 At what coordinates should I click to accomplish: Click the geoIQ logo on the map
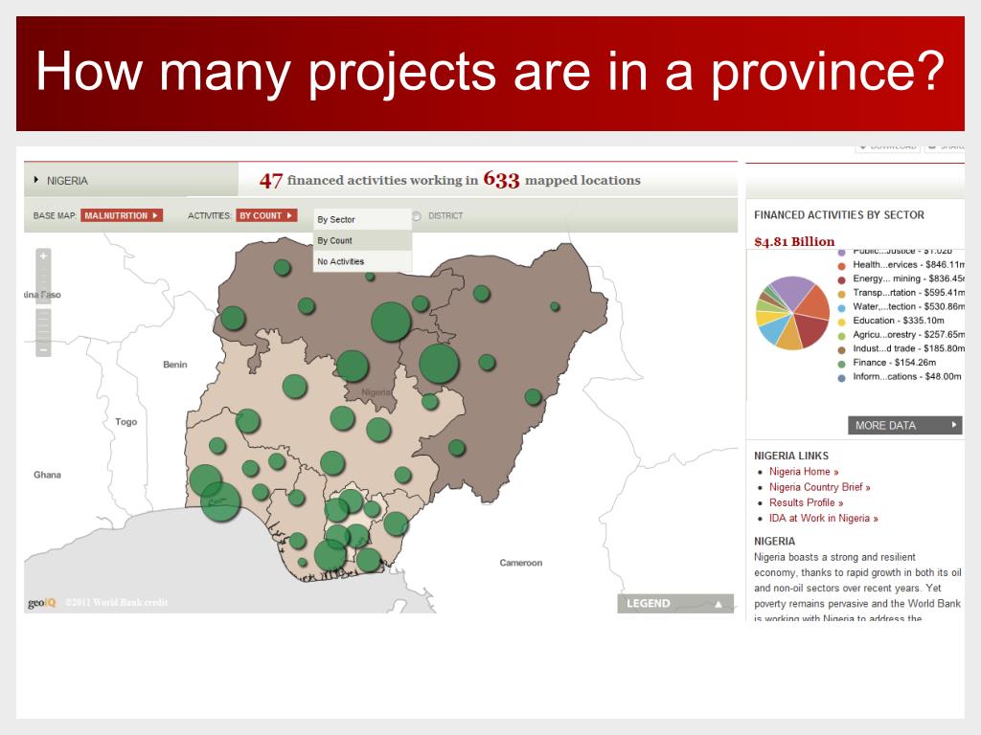pos(42,603)
